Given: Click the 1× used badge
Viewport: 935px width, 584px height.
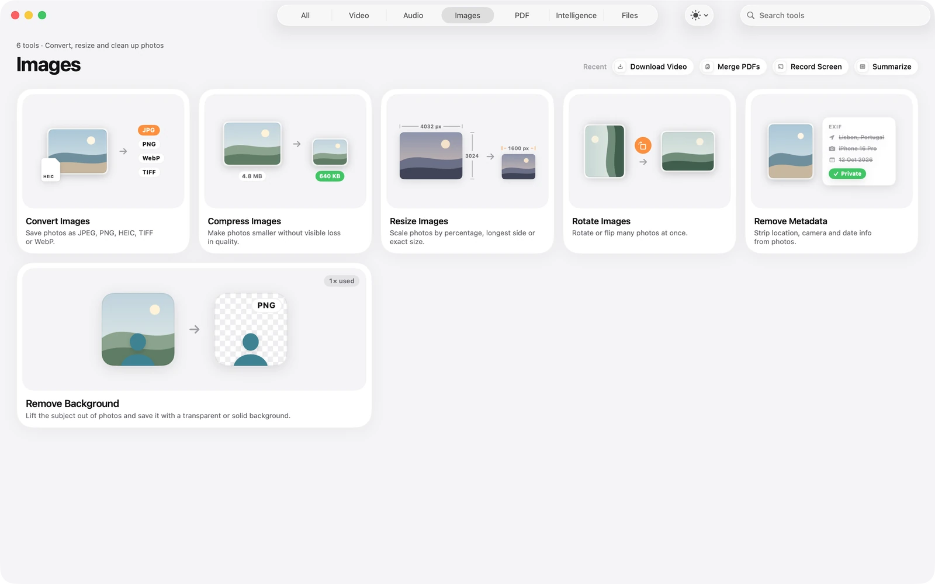Looking at the screenshot, I should click(x=342, y=281).
